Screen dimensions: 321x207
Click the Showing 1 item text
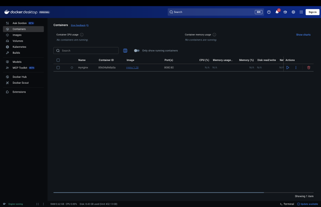point(304,196)
